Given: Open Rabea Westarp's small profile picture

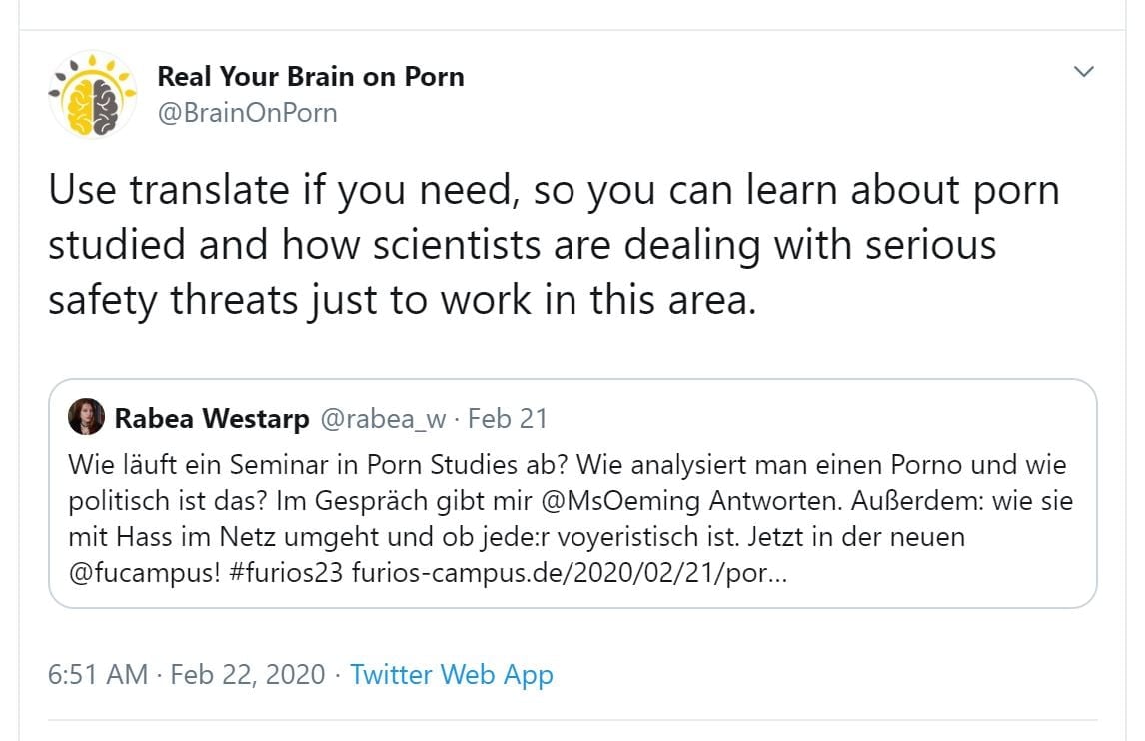Looking at the screenshot, I should tap(86, 418).
